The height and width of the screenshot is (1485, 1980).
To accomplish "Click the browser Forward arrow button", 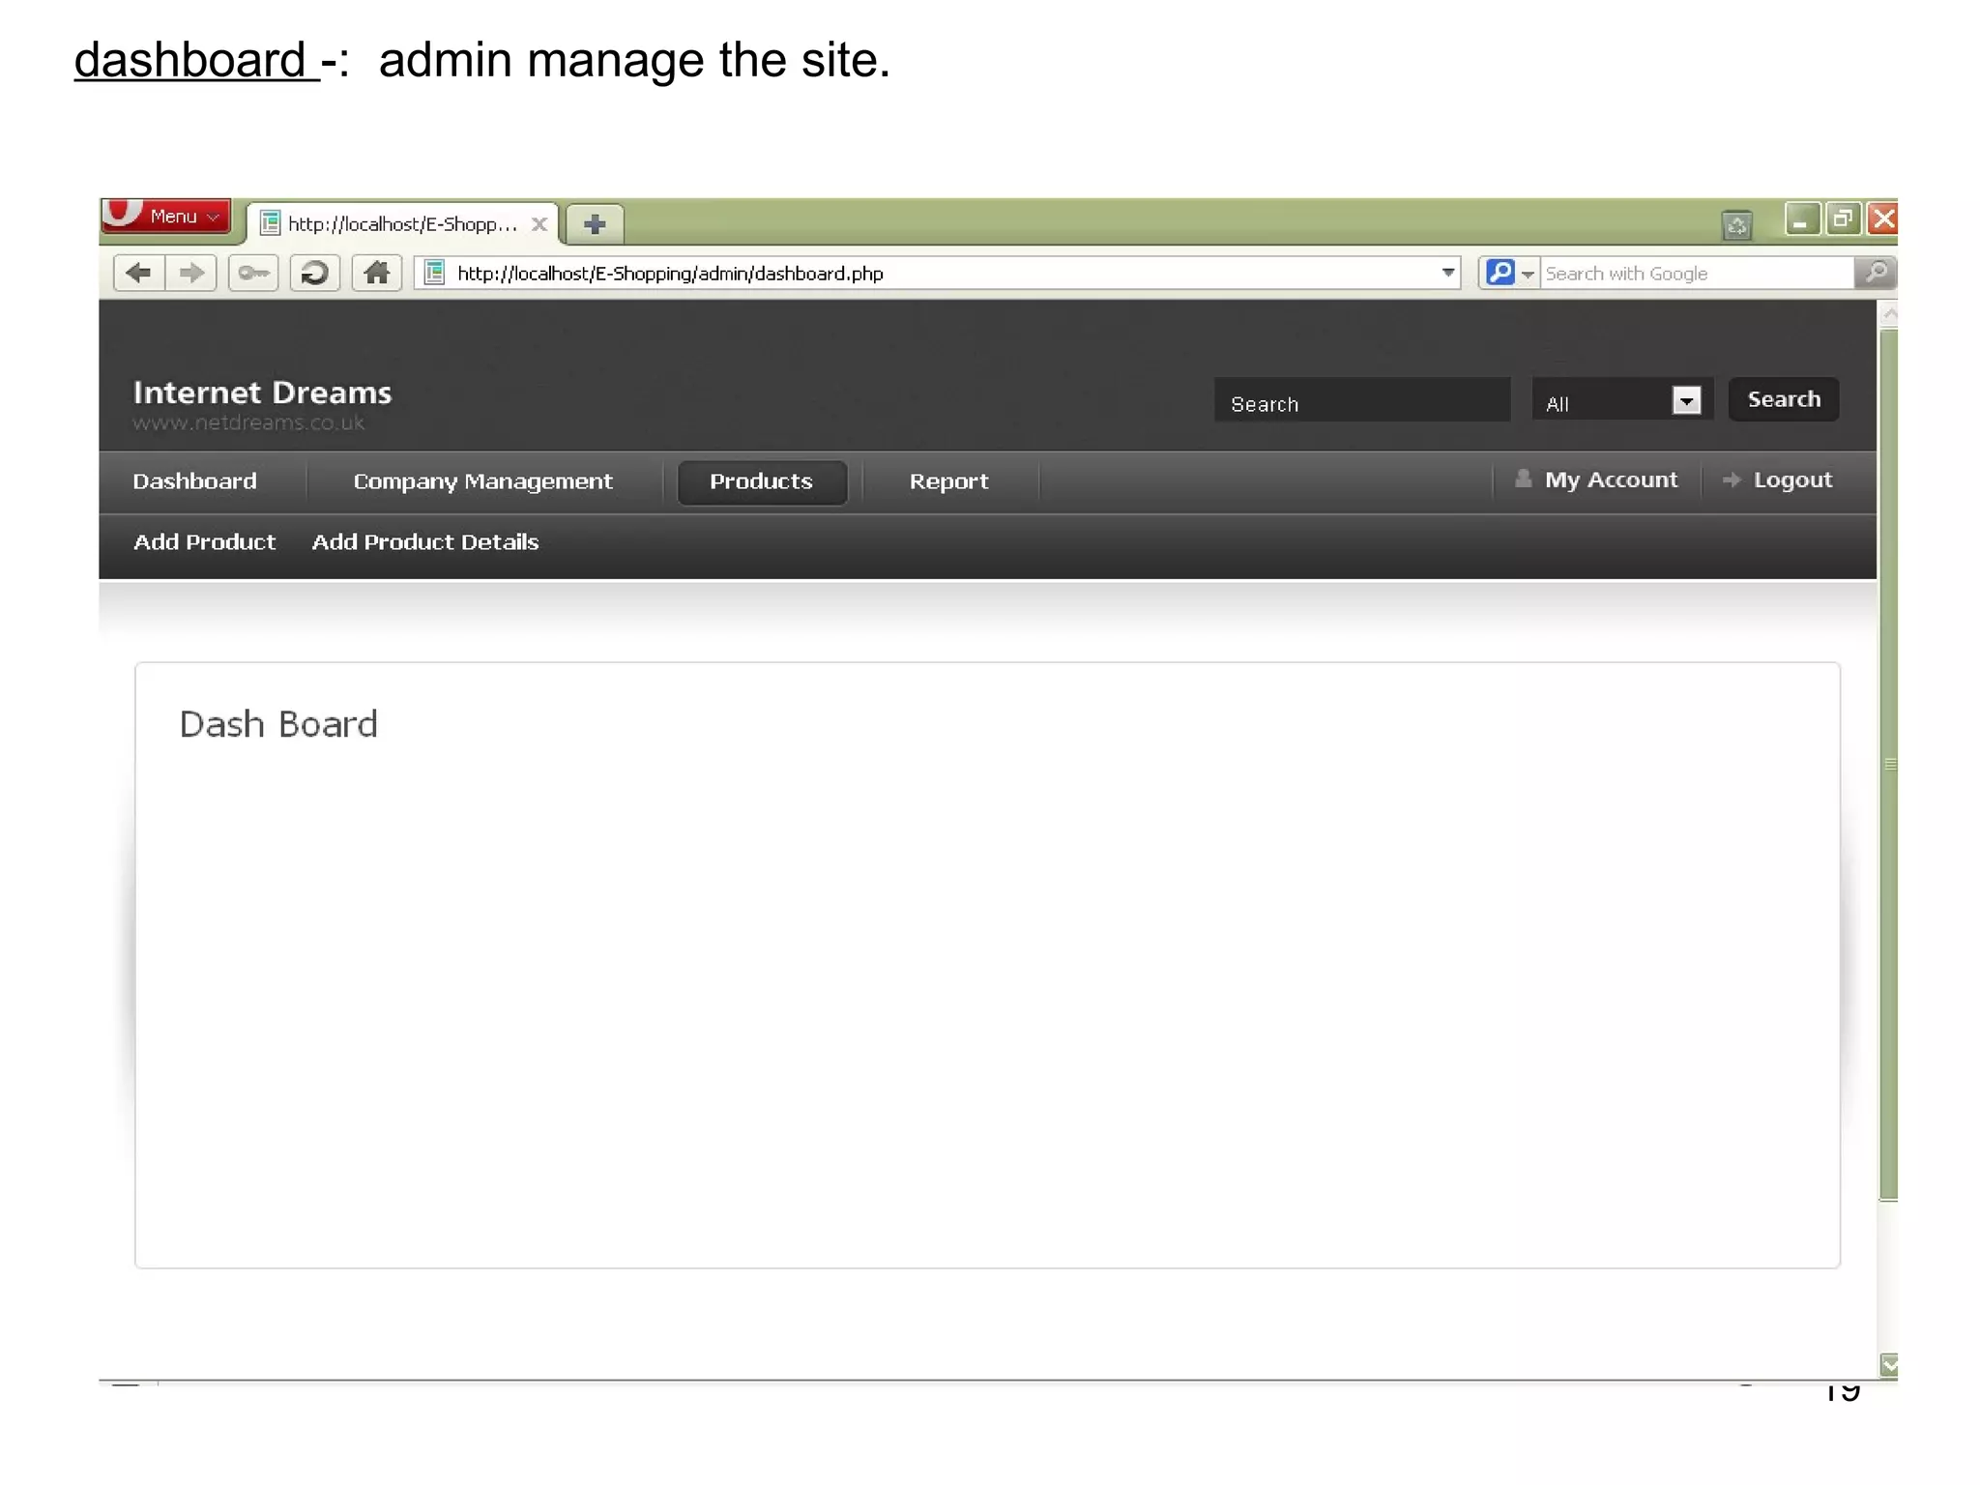I will click(x=191, y=273).
